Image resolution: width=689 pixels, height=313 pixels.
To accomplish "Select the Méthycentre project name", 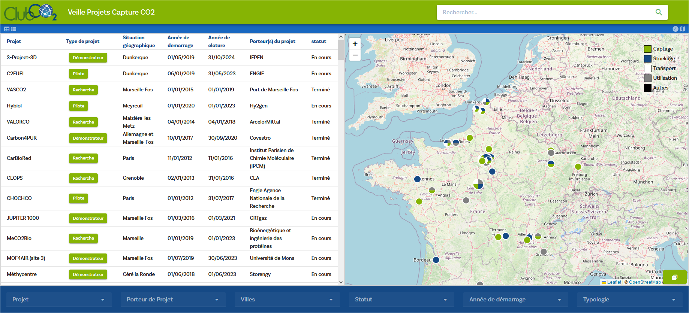I will pyautogui.click(x=22, y=274).
